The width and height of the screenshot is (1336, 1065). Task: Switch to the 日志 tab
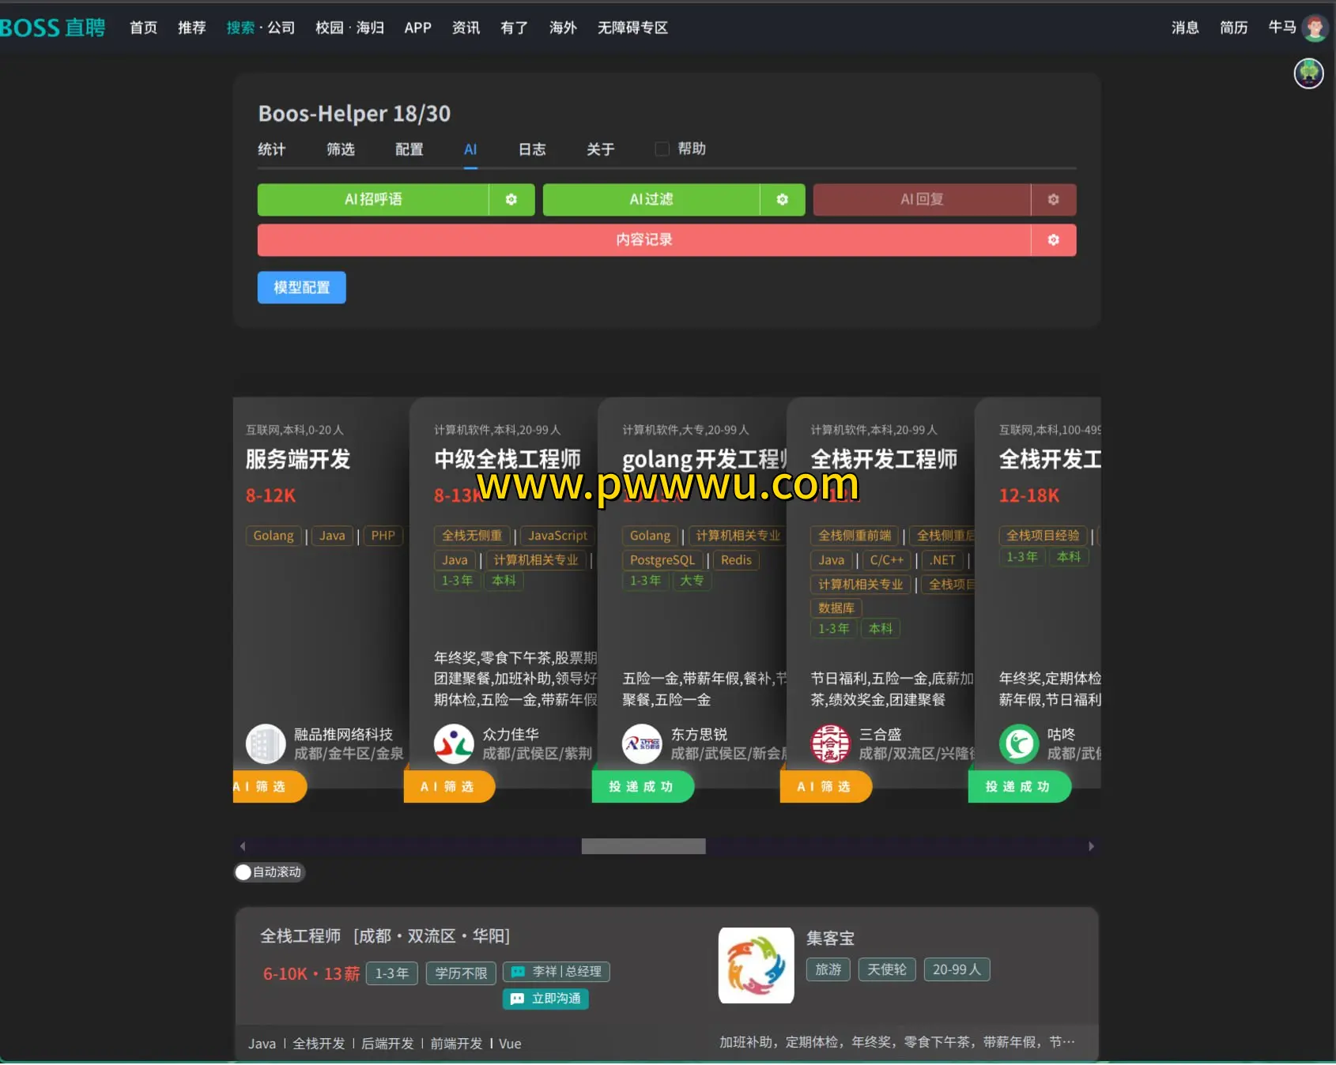click(532, 149)
